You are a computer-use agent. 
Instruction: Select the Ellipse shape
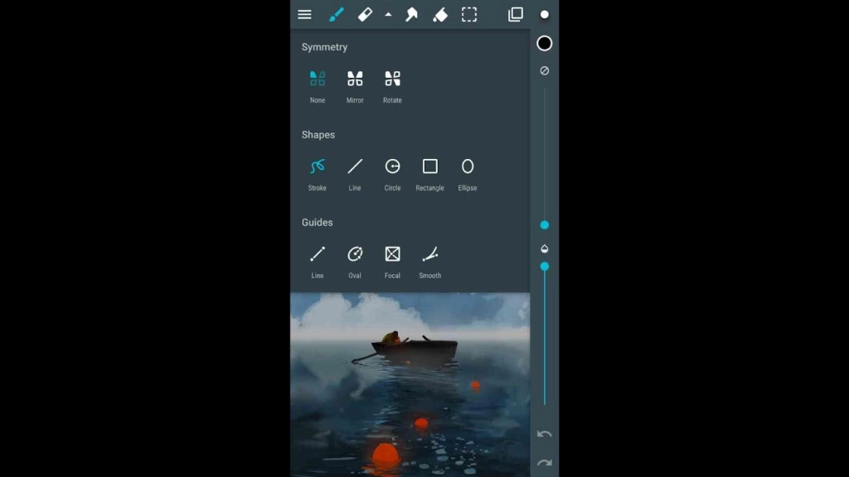click(467, 167)
